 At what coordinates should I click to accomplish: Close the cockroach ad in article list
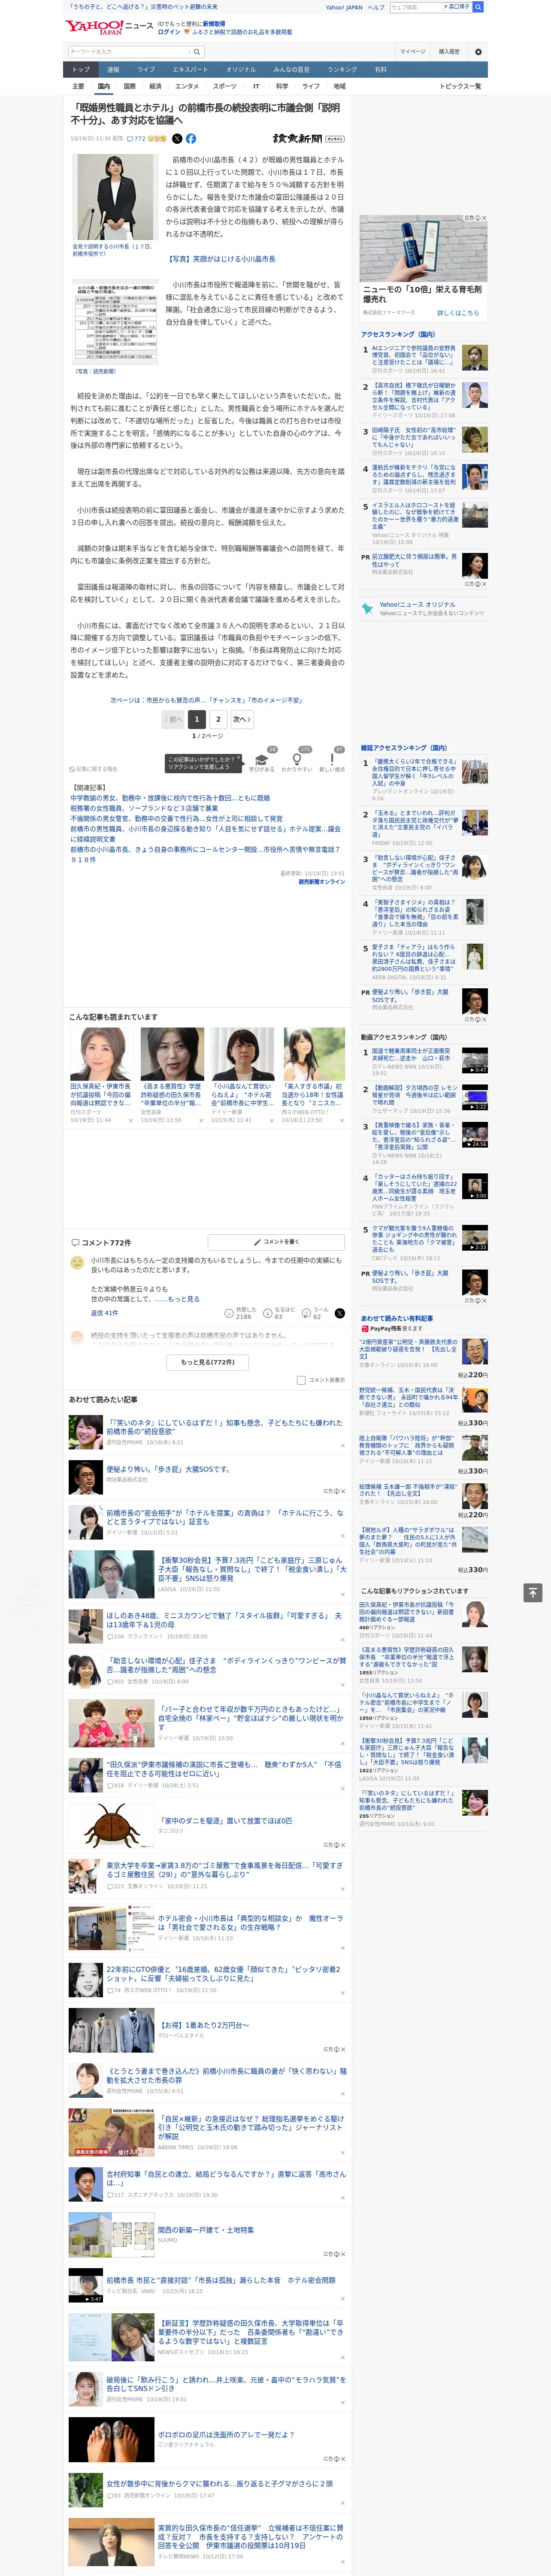[x=342, y=1845]
